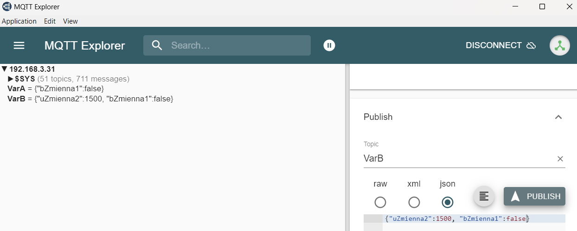Viewport: 577px width, 231px height.
Task: Collapse the 192.168.3.31 tree node
Action: click(x=5, y=69)
